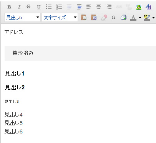Screen dimensions: 156x143
Task: Insert a bulleted list
Action: tap(49, 7)
